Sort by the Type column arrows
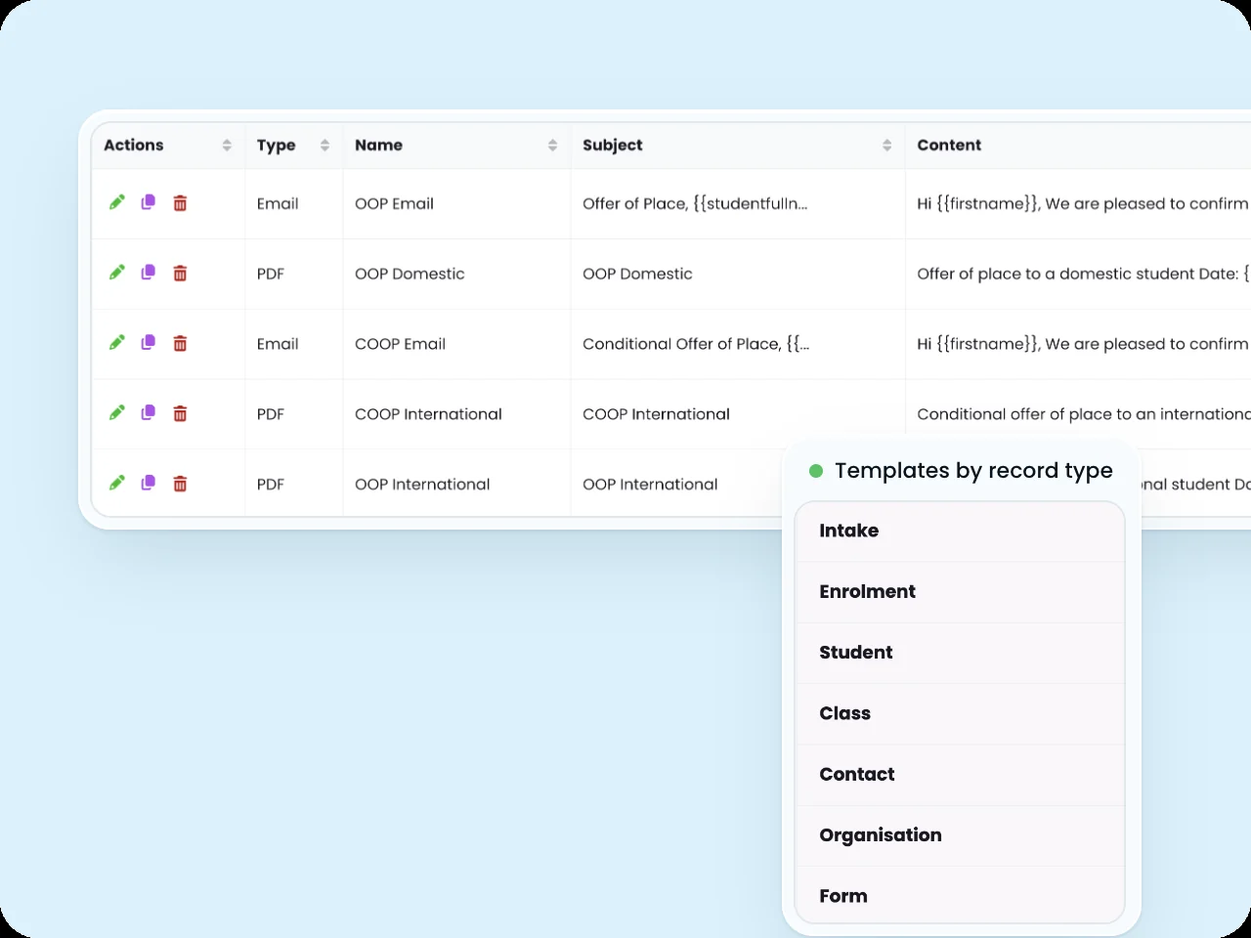The image size is (1251, 938). (324, 146)
